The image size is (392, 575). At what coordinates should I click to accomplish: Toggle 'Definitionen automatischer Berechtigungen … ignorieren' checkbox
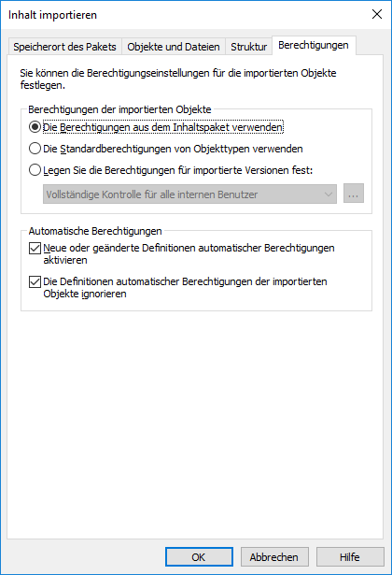[x=35, y=282]
